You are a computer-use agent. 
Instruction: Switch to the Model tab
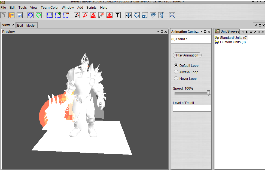tap(31, 25)
